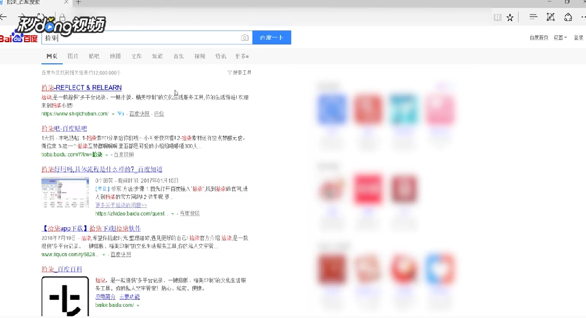Switch to the 文库 tab

pyautogui.click(x=137, y=56)
